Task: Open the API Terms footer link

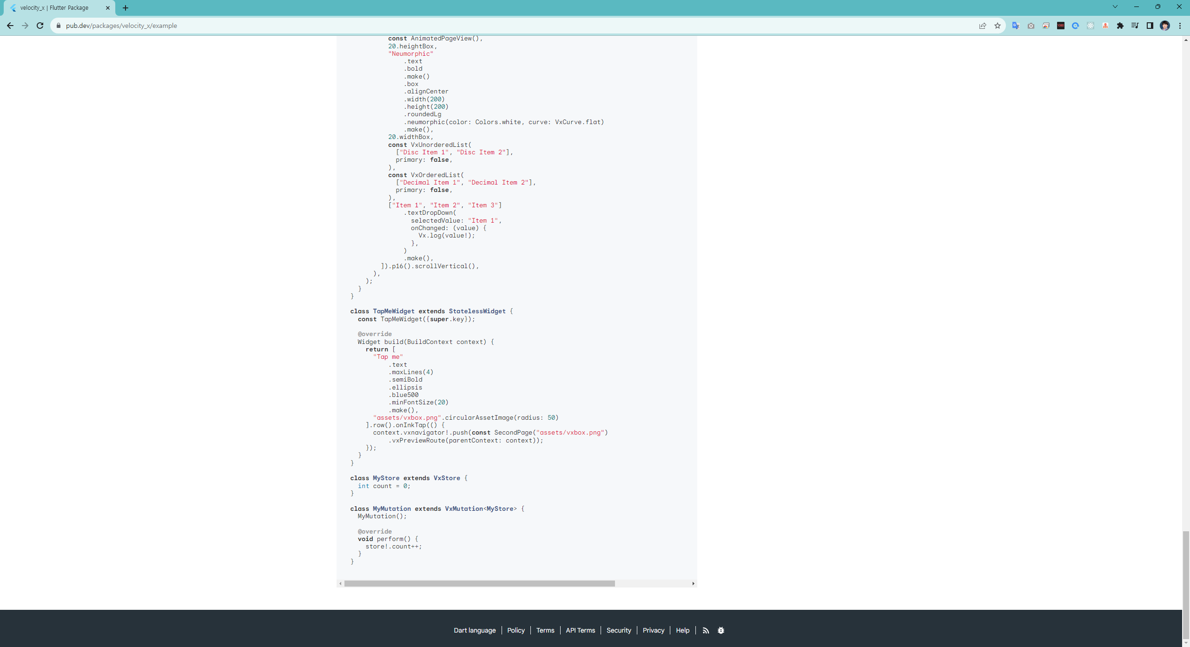Action: pos(580,630)
